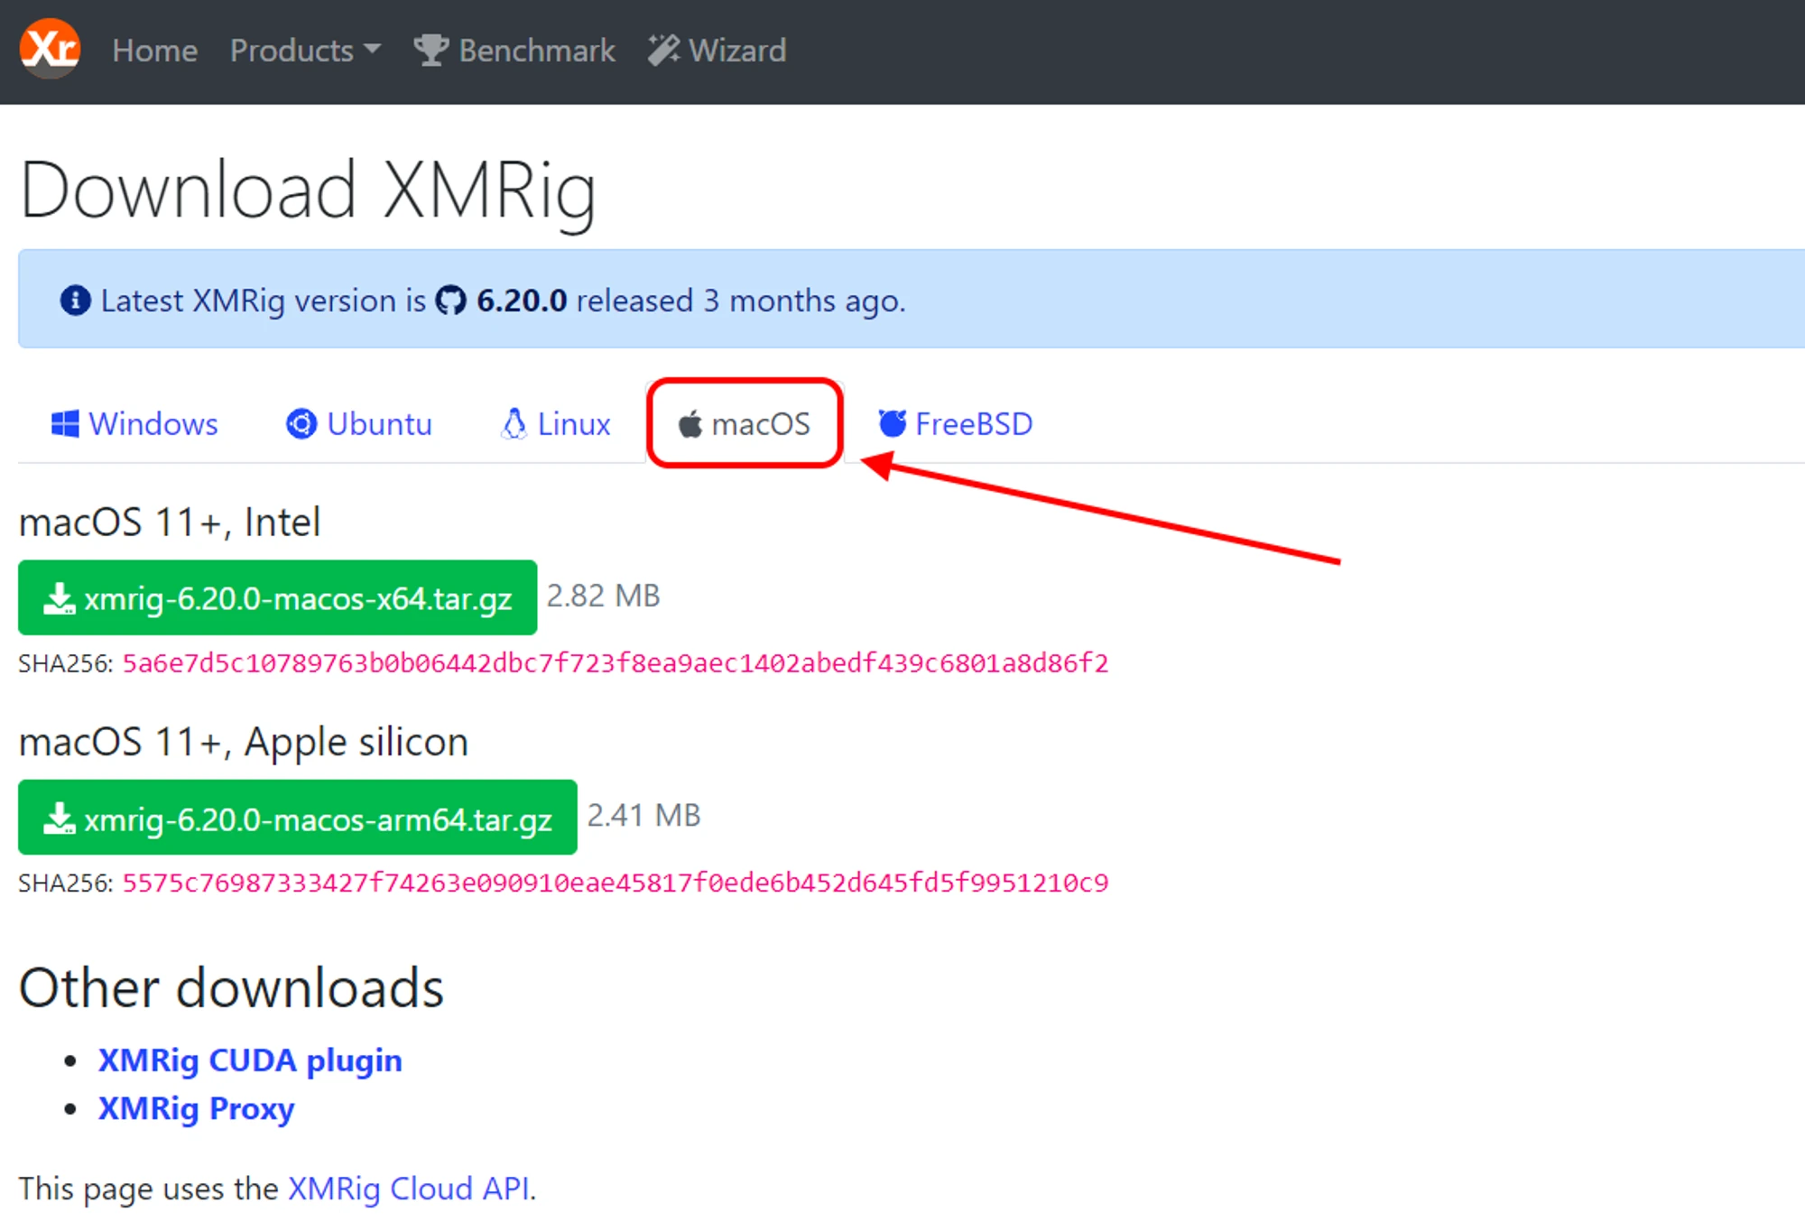Open the XMRig Proxy link
The width and height of the screenshot is (1805, 1231).
pos(196,1108)
